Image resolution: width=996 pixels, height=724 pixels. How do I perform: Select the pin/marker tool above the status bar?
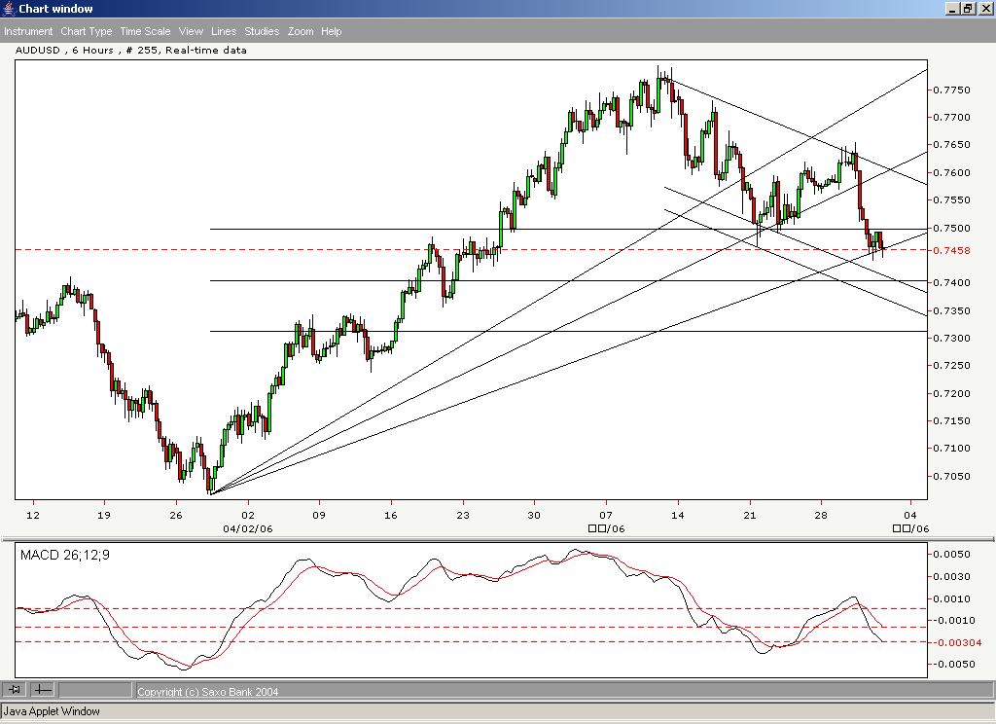pos(16,690)
